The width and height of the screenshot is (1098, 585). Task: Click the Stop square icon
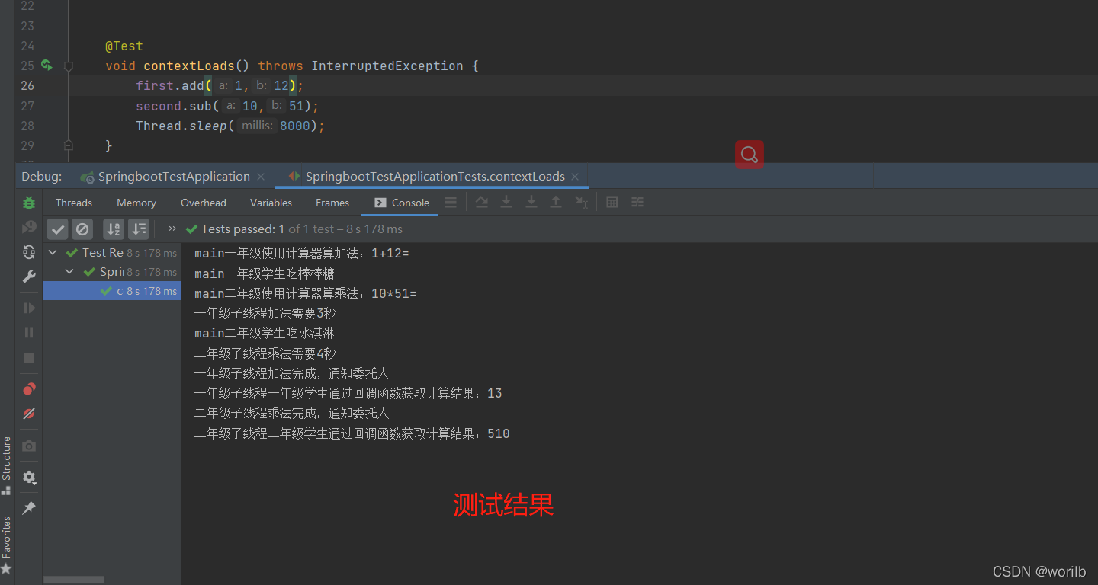click(29, 357)
